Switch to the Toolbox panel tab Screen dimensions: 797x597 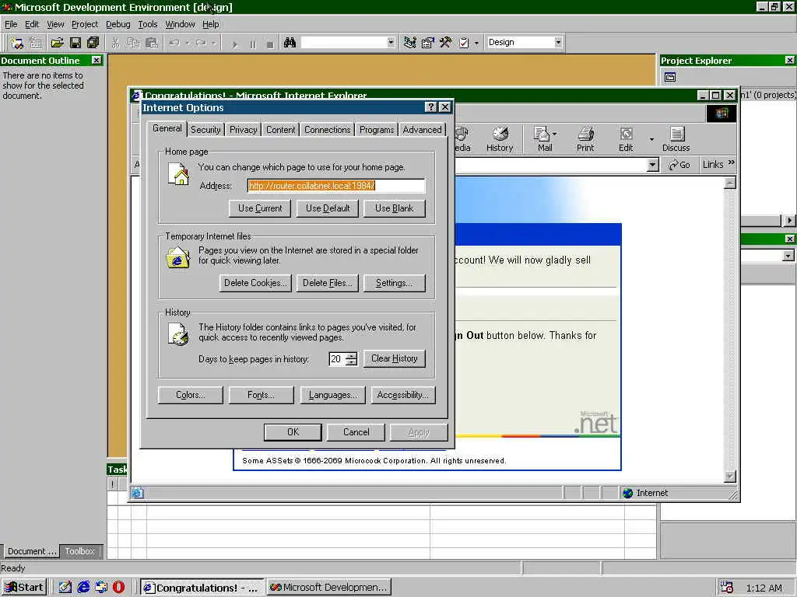80,551
